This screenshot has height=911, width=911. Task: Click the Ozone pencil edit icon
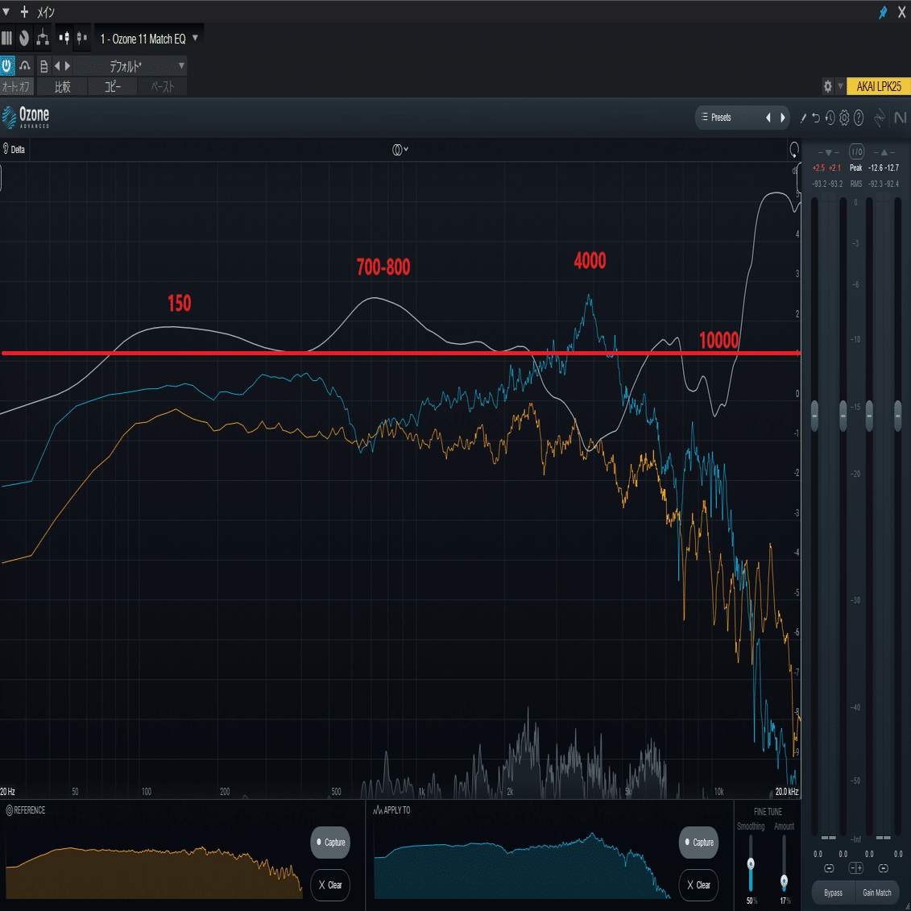803,118
